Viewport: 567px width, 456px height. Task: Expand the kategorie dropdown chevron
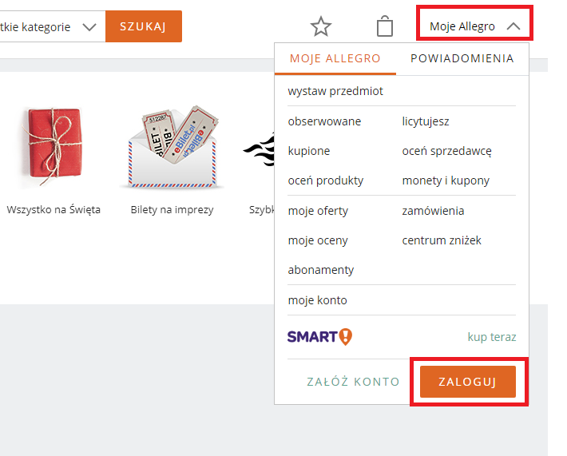pyautogui.click(x=89, y=27)
